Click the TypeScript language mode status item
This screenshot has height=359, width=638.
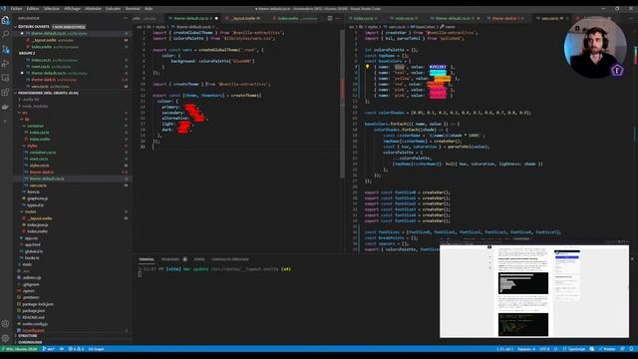point(576,349)
